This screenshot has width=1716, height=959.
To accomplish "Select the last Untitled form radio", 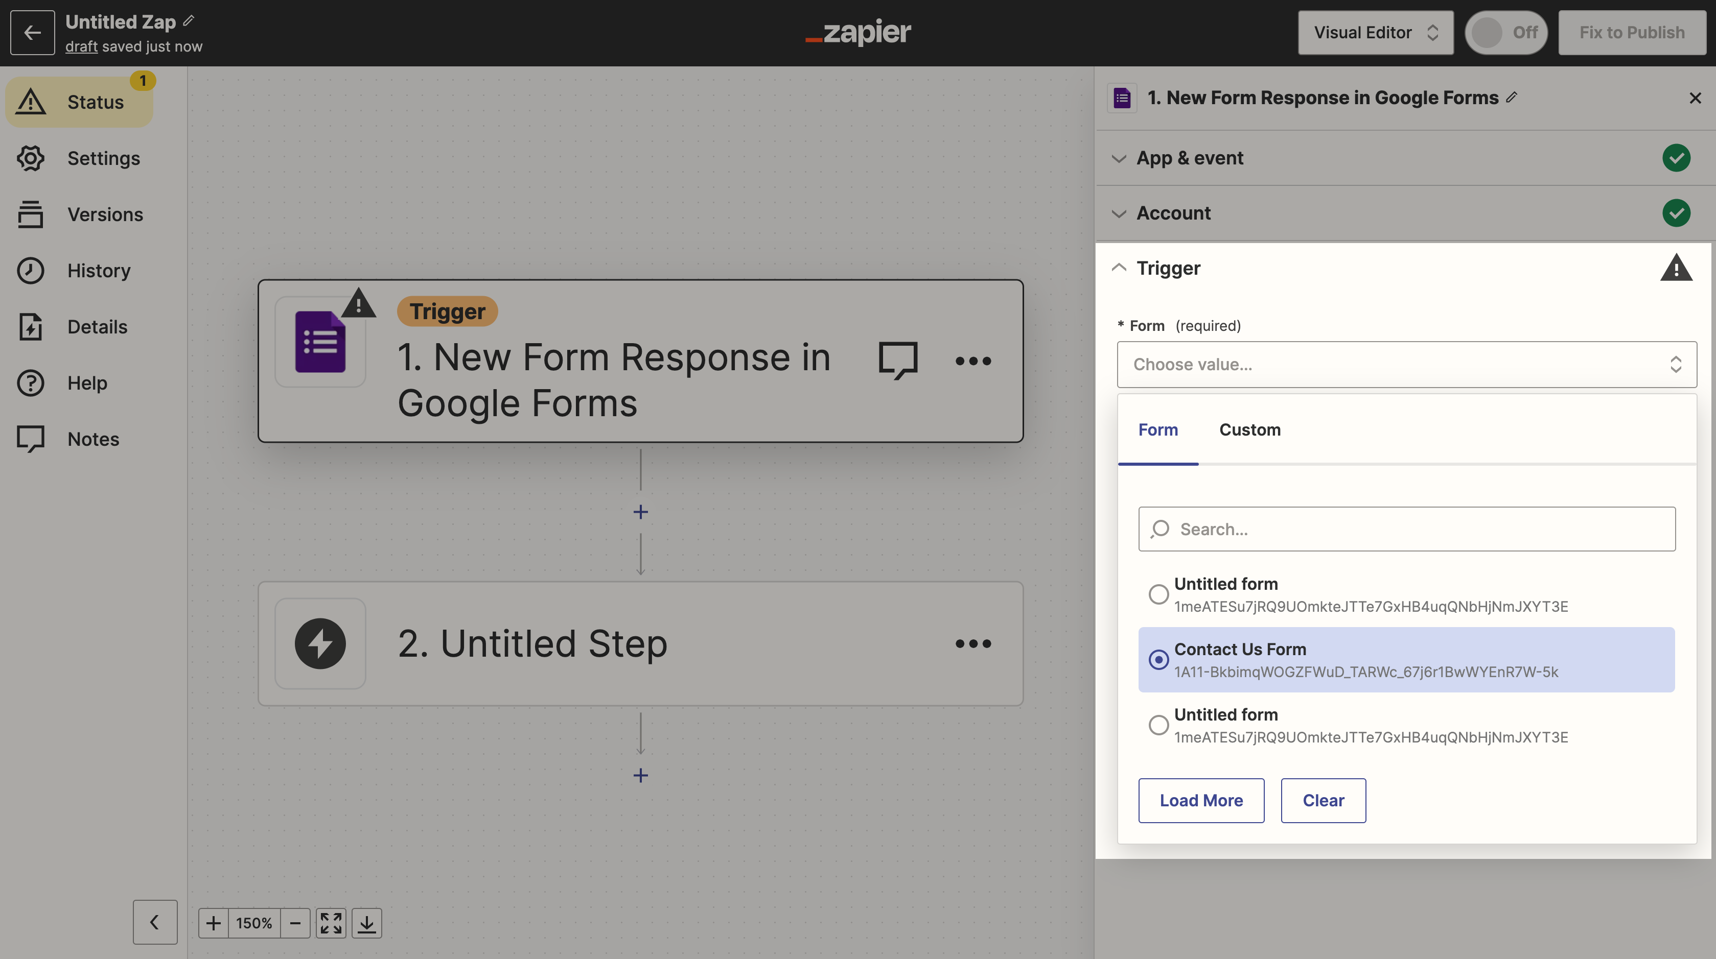I will (x=1158, y=725).
